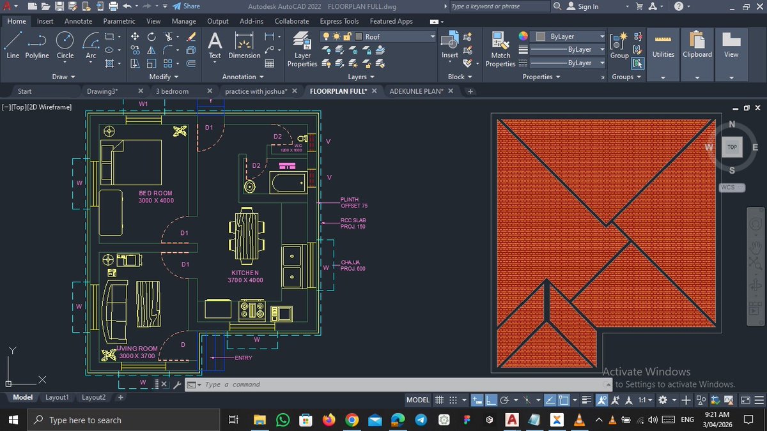
Task: Click the Move tool in Modify panel
Action: coord(135,36)
